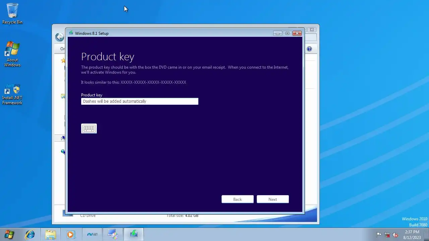Screen dimensions: 429x241
Task: Close the background Explorer window
Action: coord(312,29)
